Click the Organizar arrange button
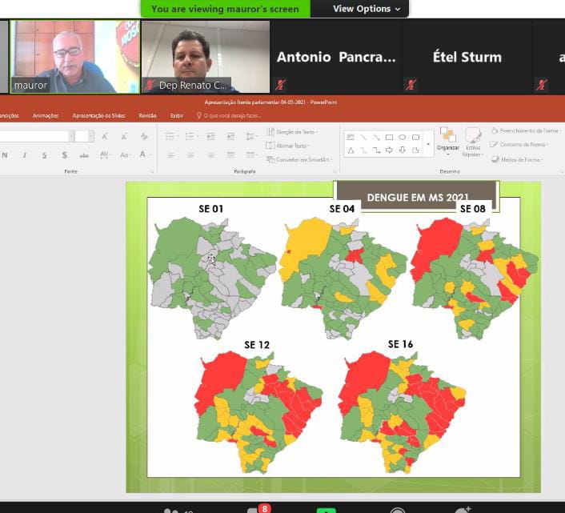 448,138
